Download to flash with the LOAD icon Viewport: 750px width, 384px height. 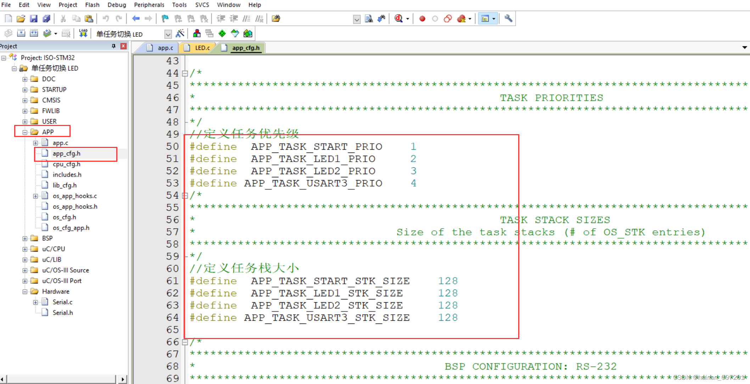click(x=83, y=34)
